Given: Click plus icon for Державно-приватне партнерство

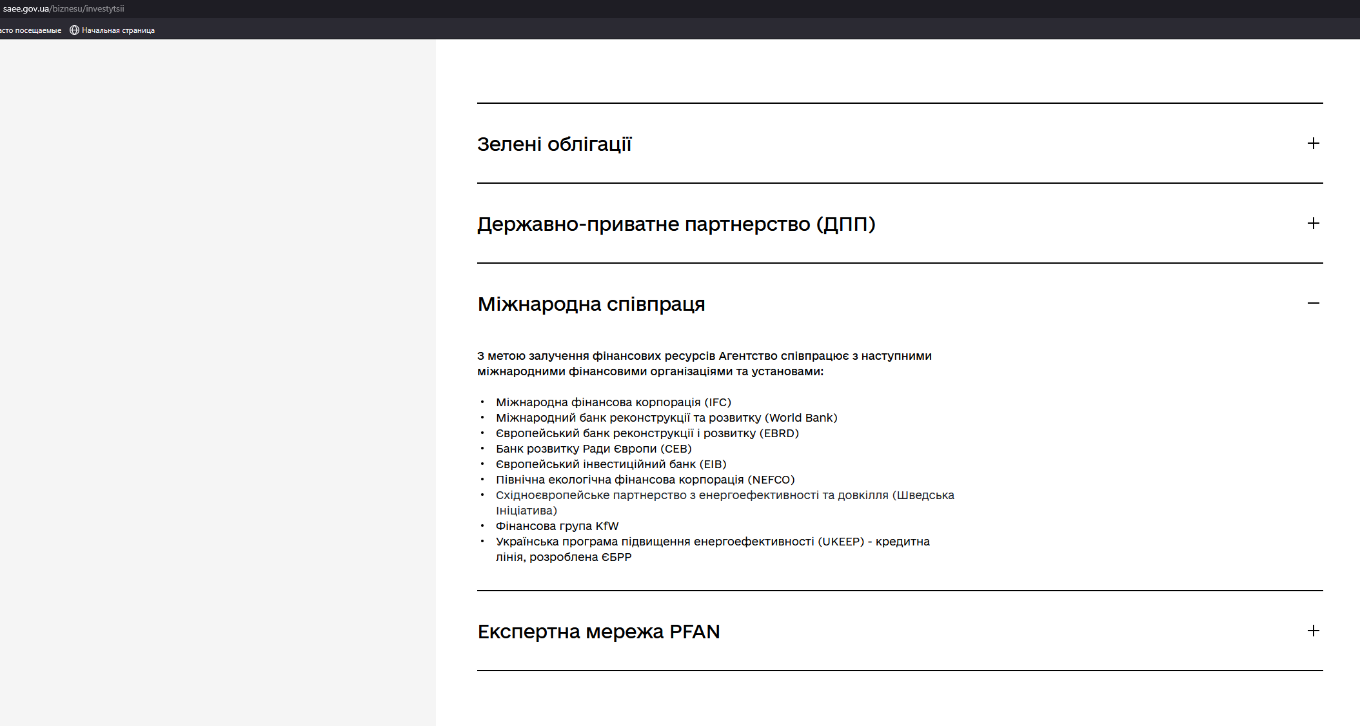Looking at the screenshot, I should (x=1313, y=223).
